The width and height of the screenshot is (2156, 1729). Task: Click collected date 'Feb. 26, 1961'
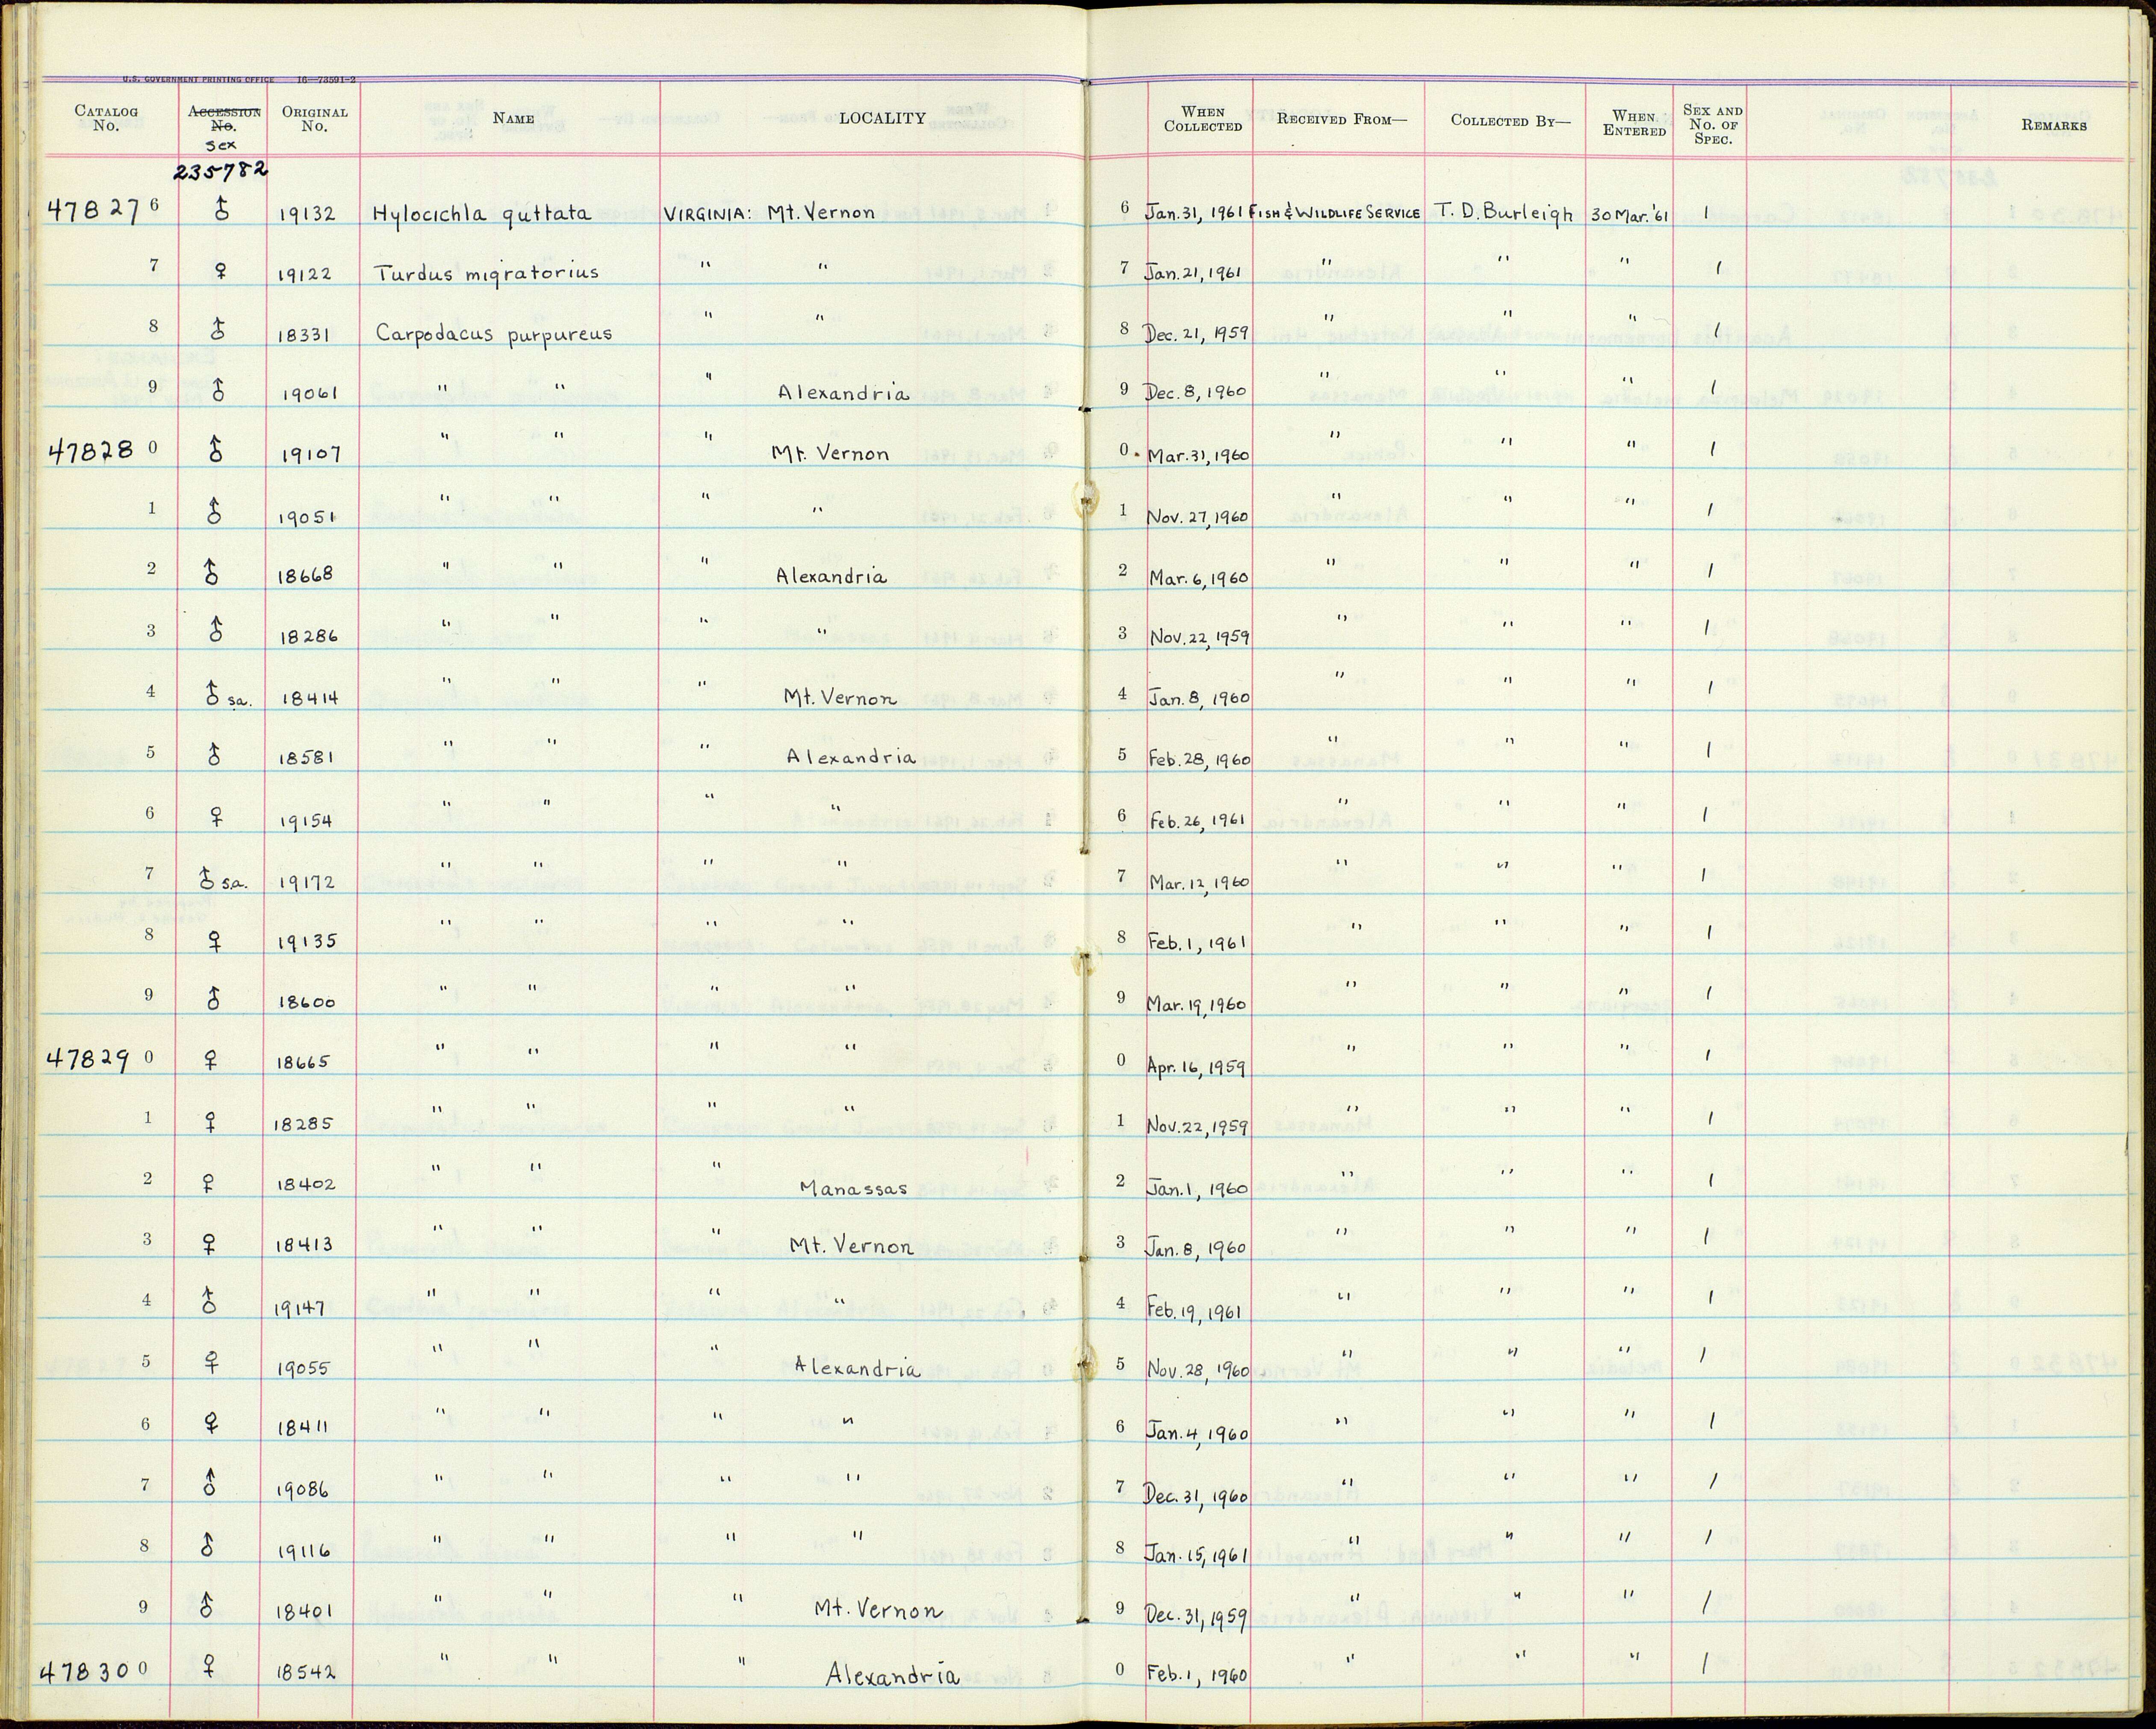[1196, 821]
